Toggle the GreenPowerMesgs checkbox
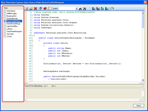148x111 pixels. pos(5,23)
